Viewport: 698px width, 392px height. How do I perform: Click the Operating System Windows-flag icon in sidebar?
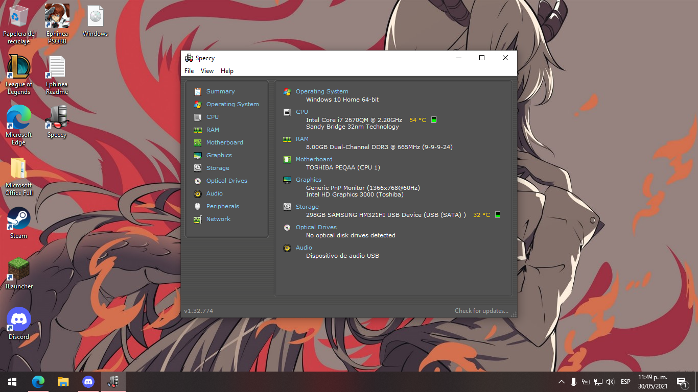click(198, 104)
